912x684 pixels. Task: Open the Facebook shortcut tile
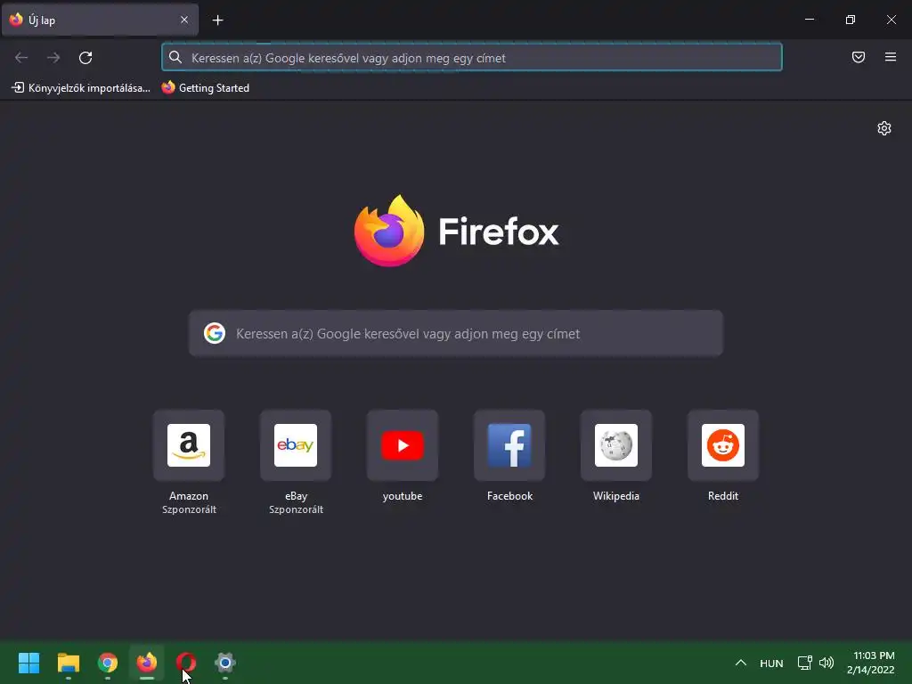pos(509,445)
